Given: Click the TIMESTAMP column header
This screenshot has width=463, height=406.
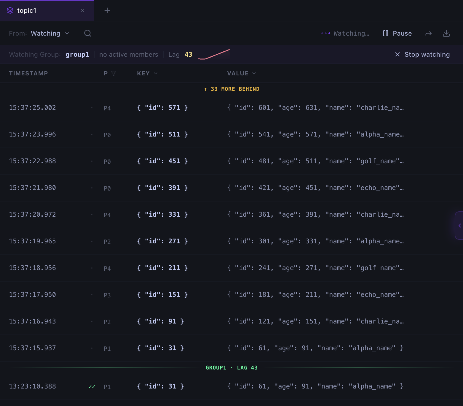Looking at the screenshot, I should [x=28, y=73].
